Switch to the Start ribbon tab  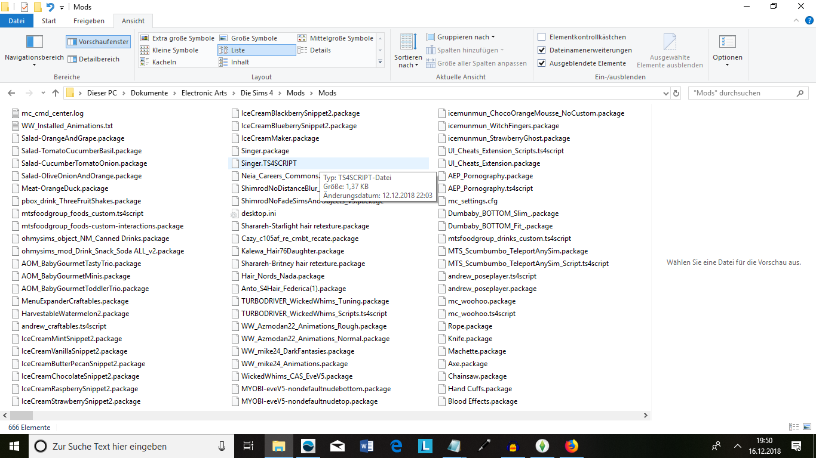(x=49, y=21)
